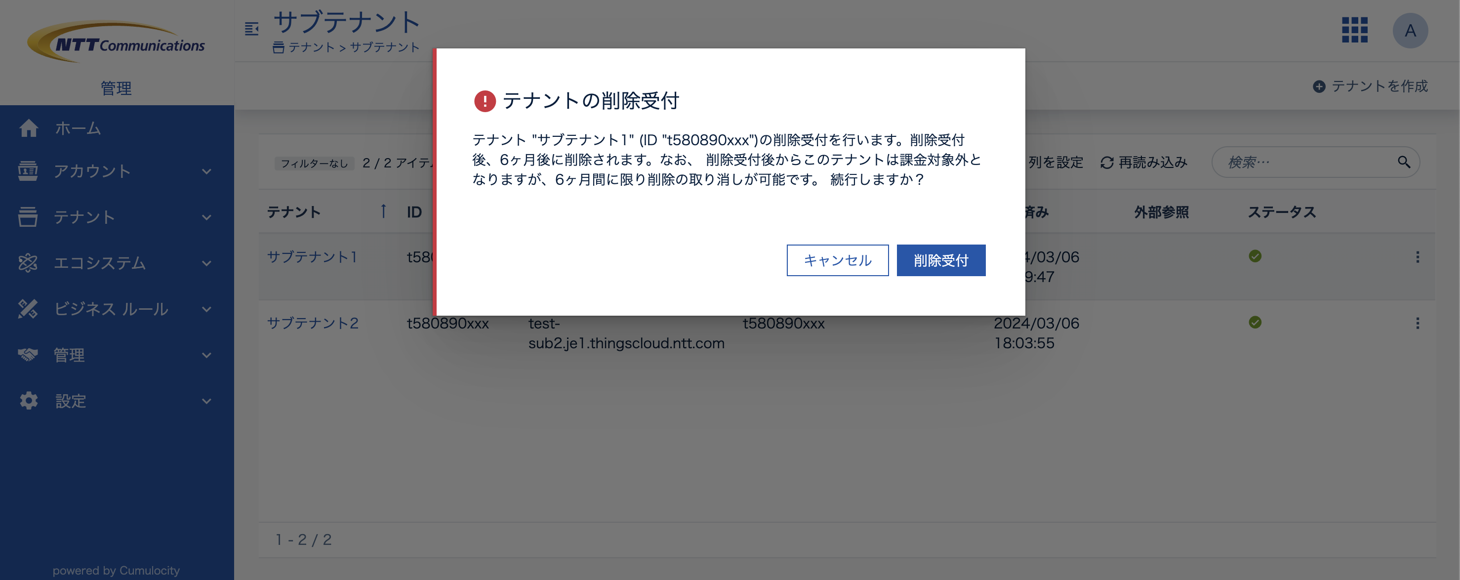This screenshot has width=1460, height=580.
Task: Click the 外部参照 column header
Action: 1161,212
